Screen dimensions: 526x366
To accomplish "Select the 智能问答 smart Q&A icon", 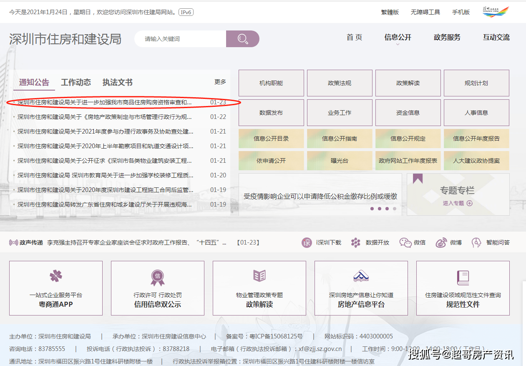I will pos(476,242).
